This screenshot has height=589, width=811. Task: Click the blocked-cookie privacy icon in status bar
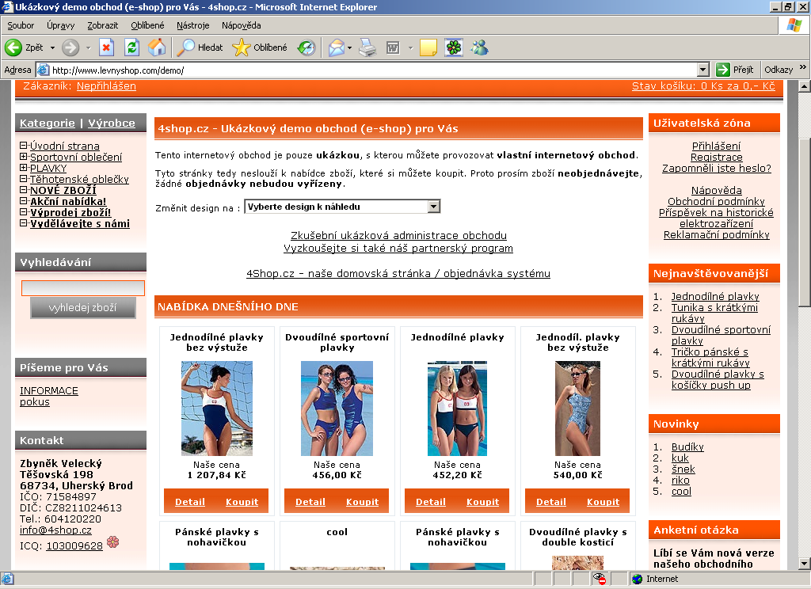click(599, 579)
